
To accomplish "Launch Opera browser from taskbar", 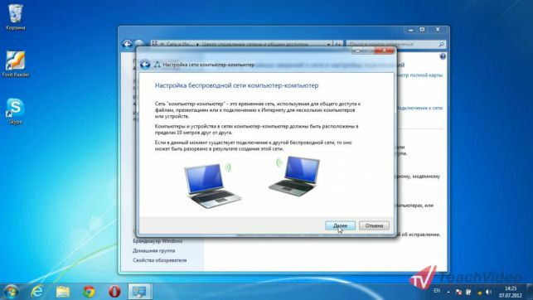I will 114,292.
